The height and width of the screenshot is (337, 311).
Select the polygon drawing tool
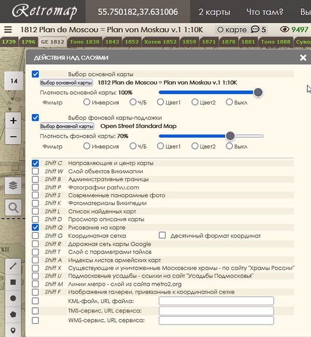pyautogui.click(x=13, y=314)
